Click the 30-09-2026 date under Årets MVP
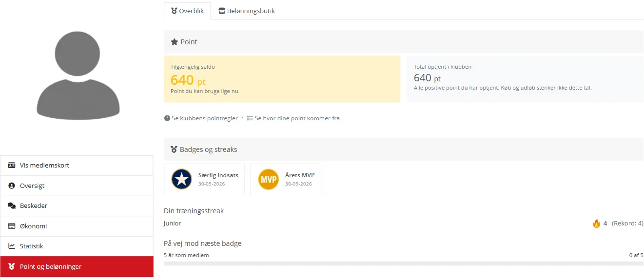644x280 pixels. pos(298,184)
